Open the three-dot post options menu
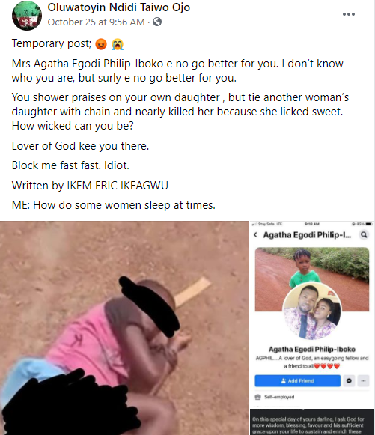Screen dimensions: 375x435 click(348, 14)
